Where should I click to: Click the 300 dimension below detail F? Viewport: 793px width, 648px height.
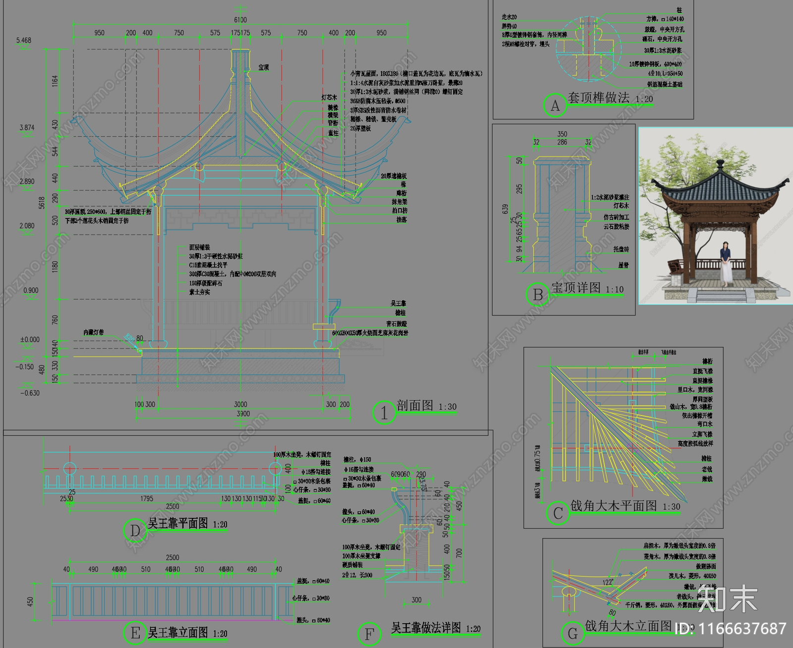click(x=416, y=600)
